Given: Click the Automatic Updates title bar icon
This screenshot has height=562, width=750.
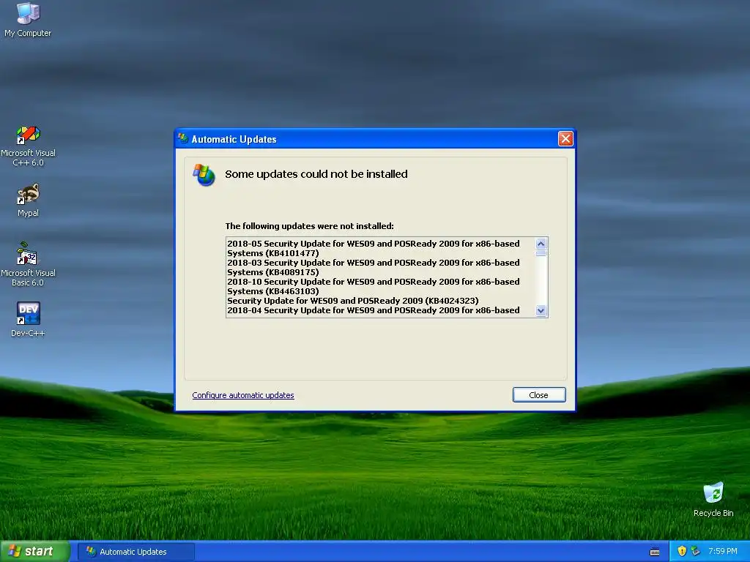Looking at the screenshot, I should 183,138.
